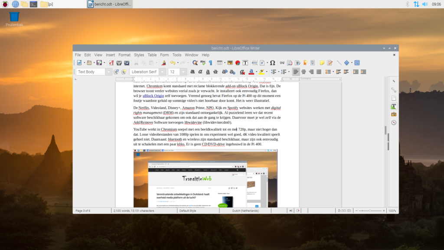
Task: Toggle superscript formatting
Action: click(225, 72)
